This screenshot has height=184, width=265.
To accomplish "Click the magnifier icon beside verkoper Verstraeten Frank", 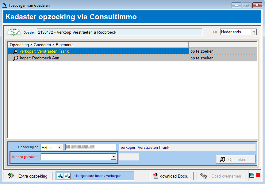I will point(16,51).
